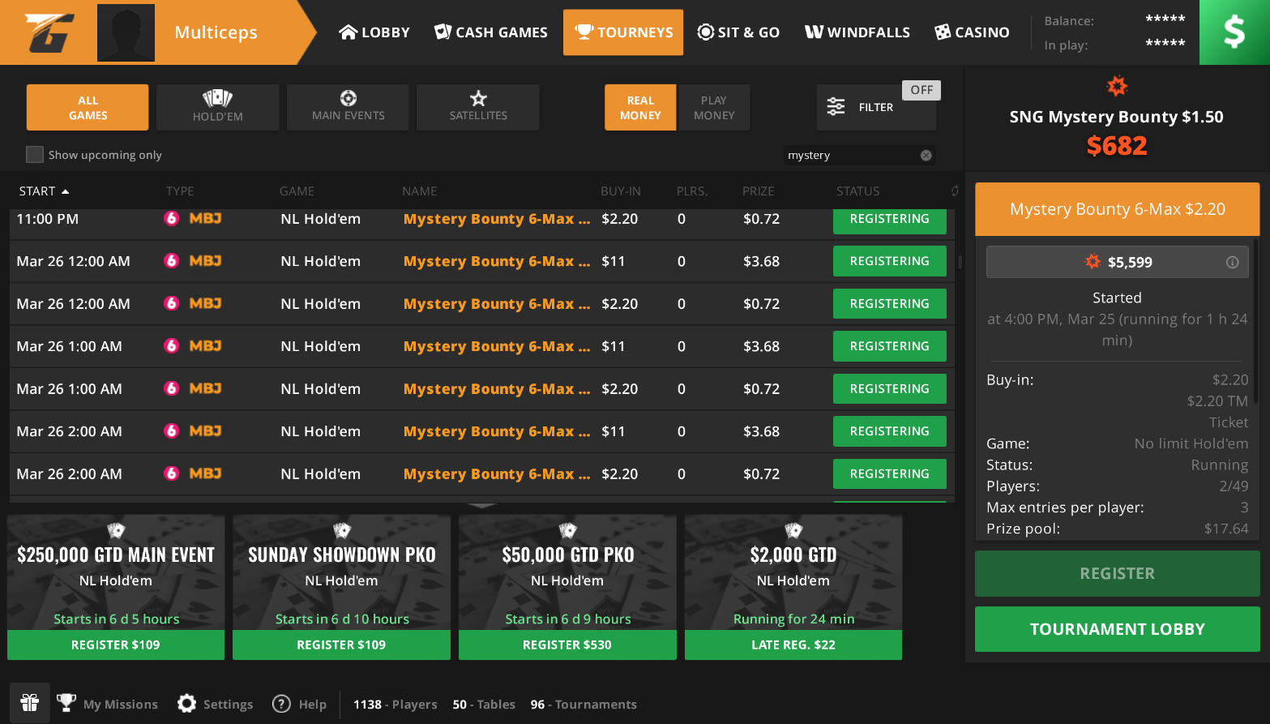Open Settings gear icon
This screenshot has height=724, width=1270.
pyautogui.click(x=187, y=704)
